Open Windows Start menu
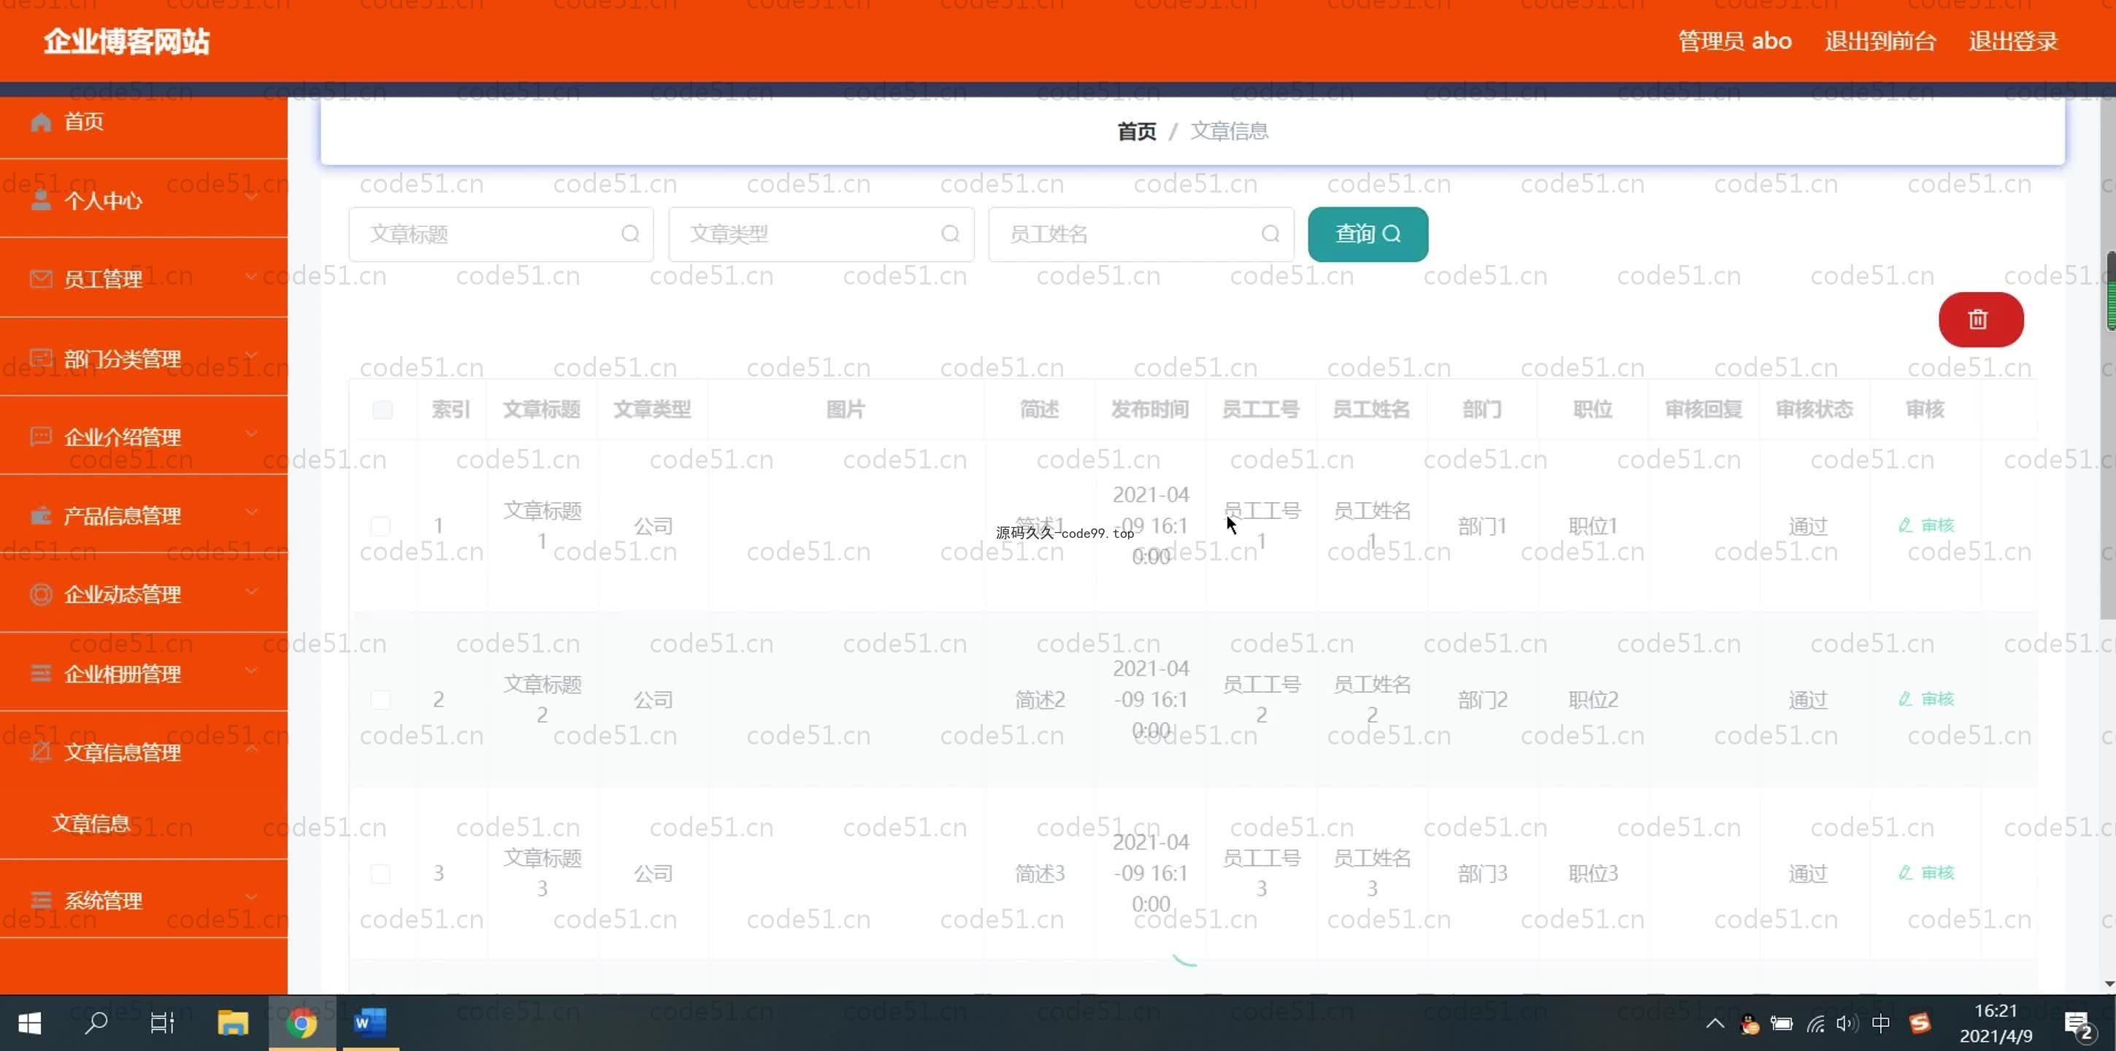 pyautogui.click(x=29, y=1023)
